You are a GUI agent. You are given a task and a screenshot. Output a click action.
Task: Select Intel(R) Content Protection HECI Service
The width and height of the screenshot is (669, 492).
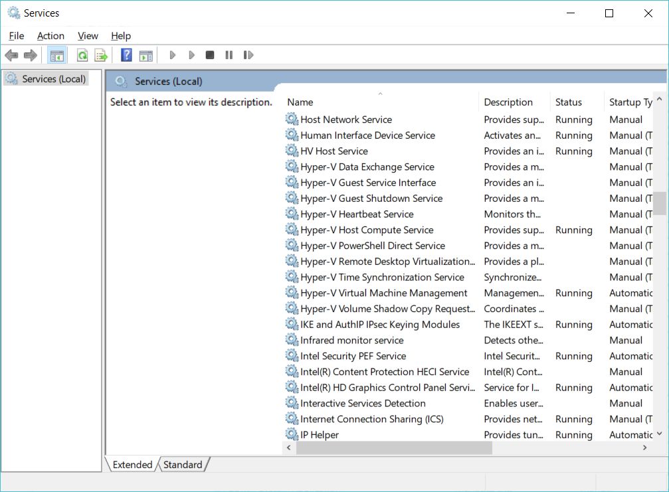(468, 372)
